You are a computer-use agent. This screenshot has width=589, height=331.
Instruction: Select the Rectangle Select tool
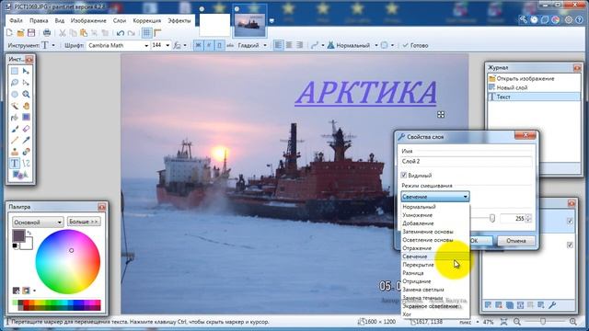[15, 71]
